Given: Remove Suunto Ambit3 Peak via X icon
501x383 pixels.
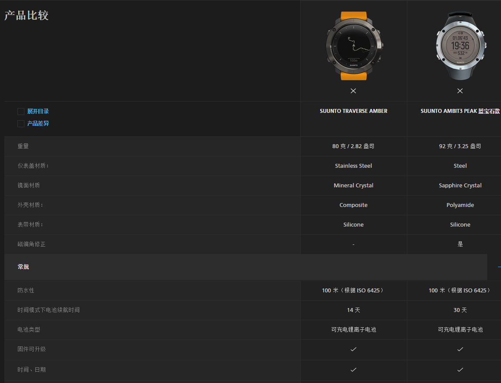Looking at the screenshot, I should pos(460,91).
